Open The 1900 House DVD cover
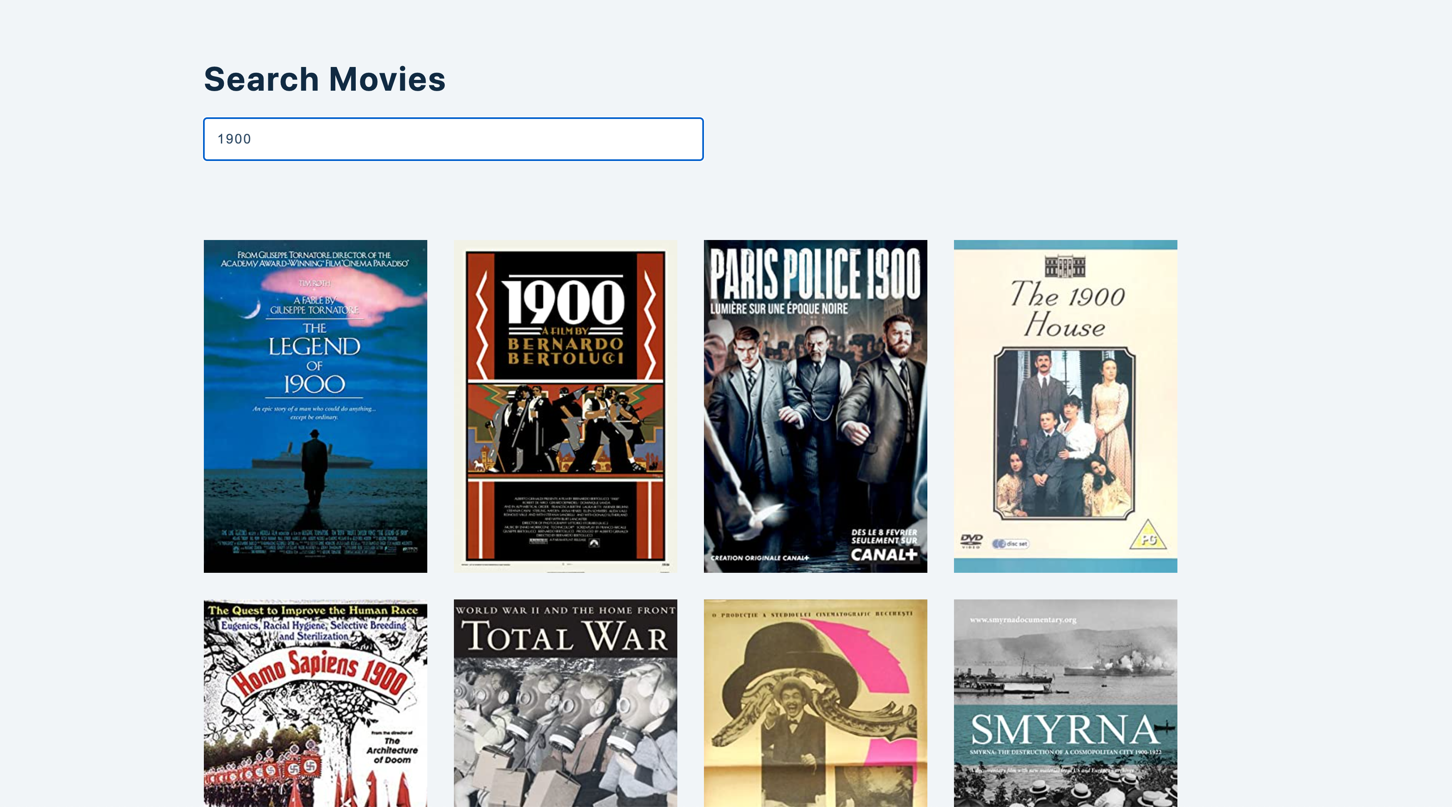The image size is (1452, 807). coord(1065,406)
